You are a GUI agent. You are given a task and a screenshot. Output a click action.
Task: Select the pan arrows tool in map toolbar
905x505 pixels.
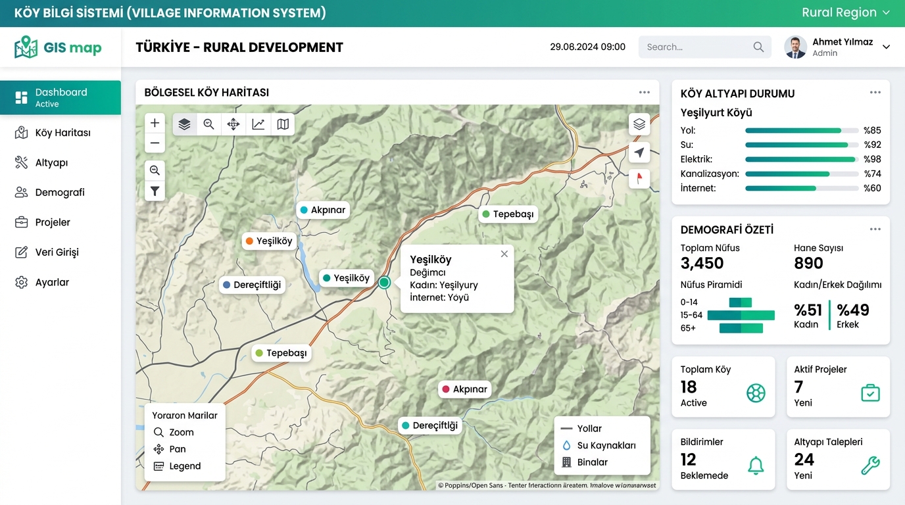pyautogui.click(x=233, y=124)
